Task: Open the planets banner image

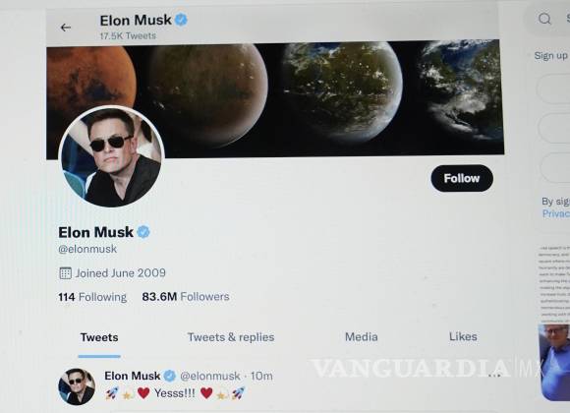Action: pos(275,98)
